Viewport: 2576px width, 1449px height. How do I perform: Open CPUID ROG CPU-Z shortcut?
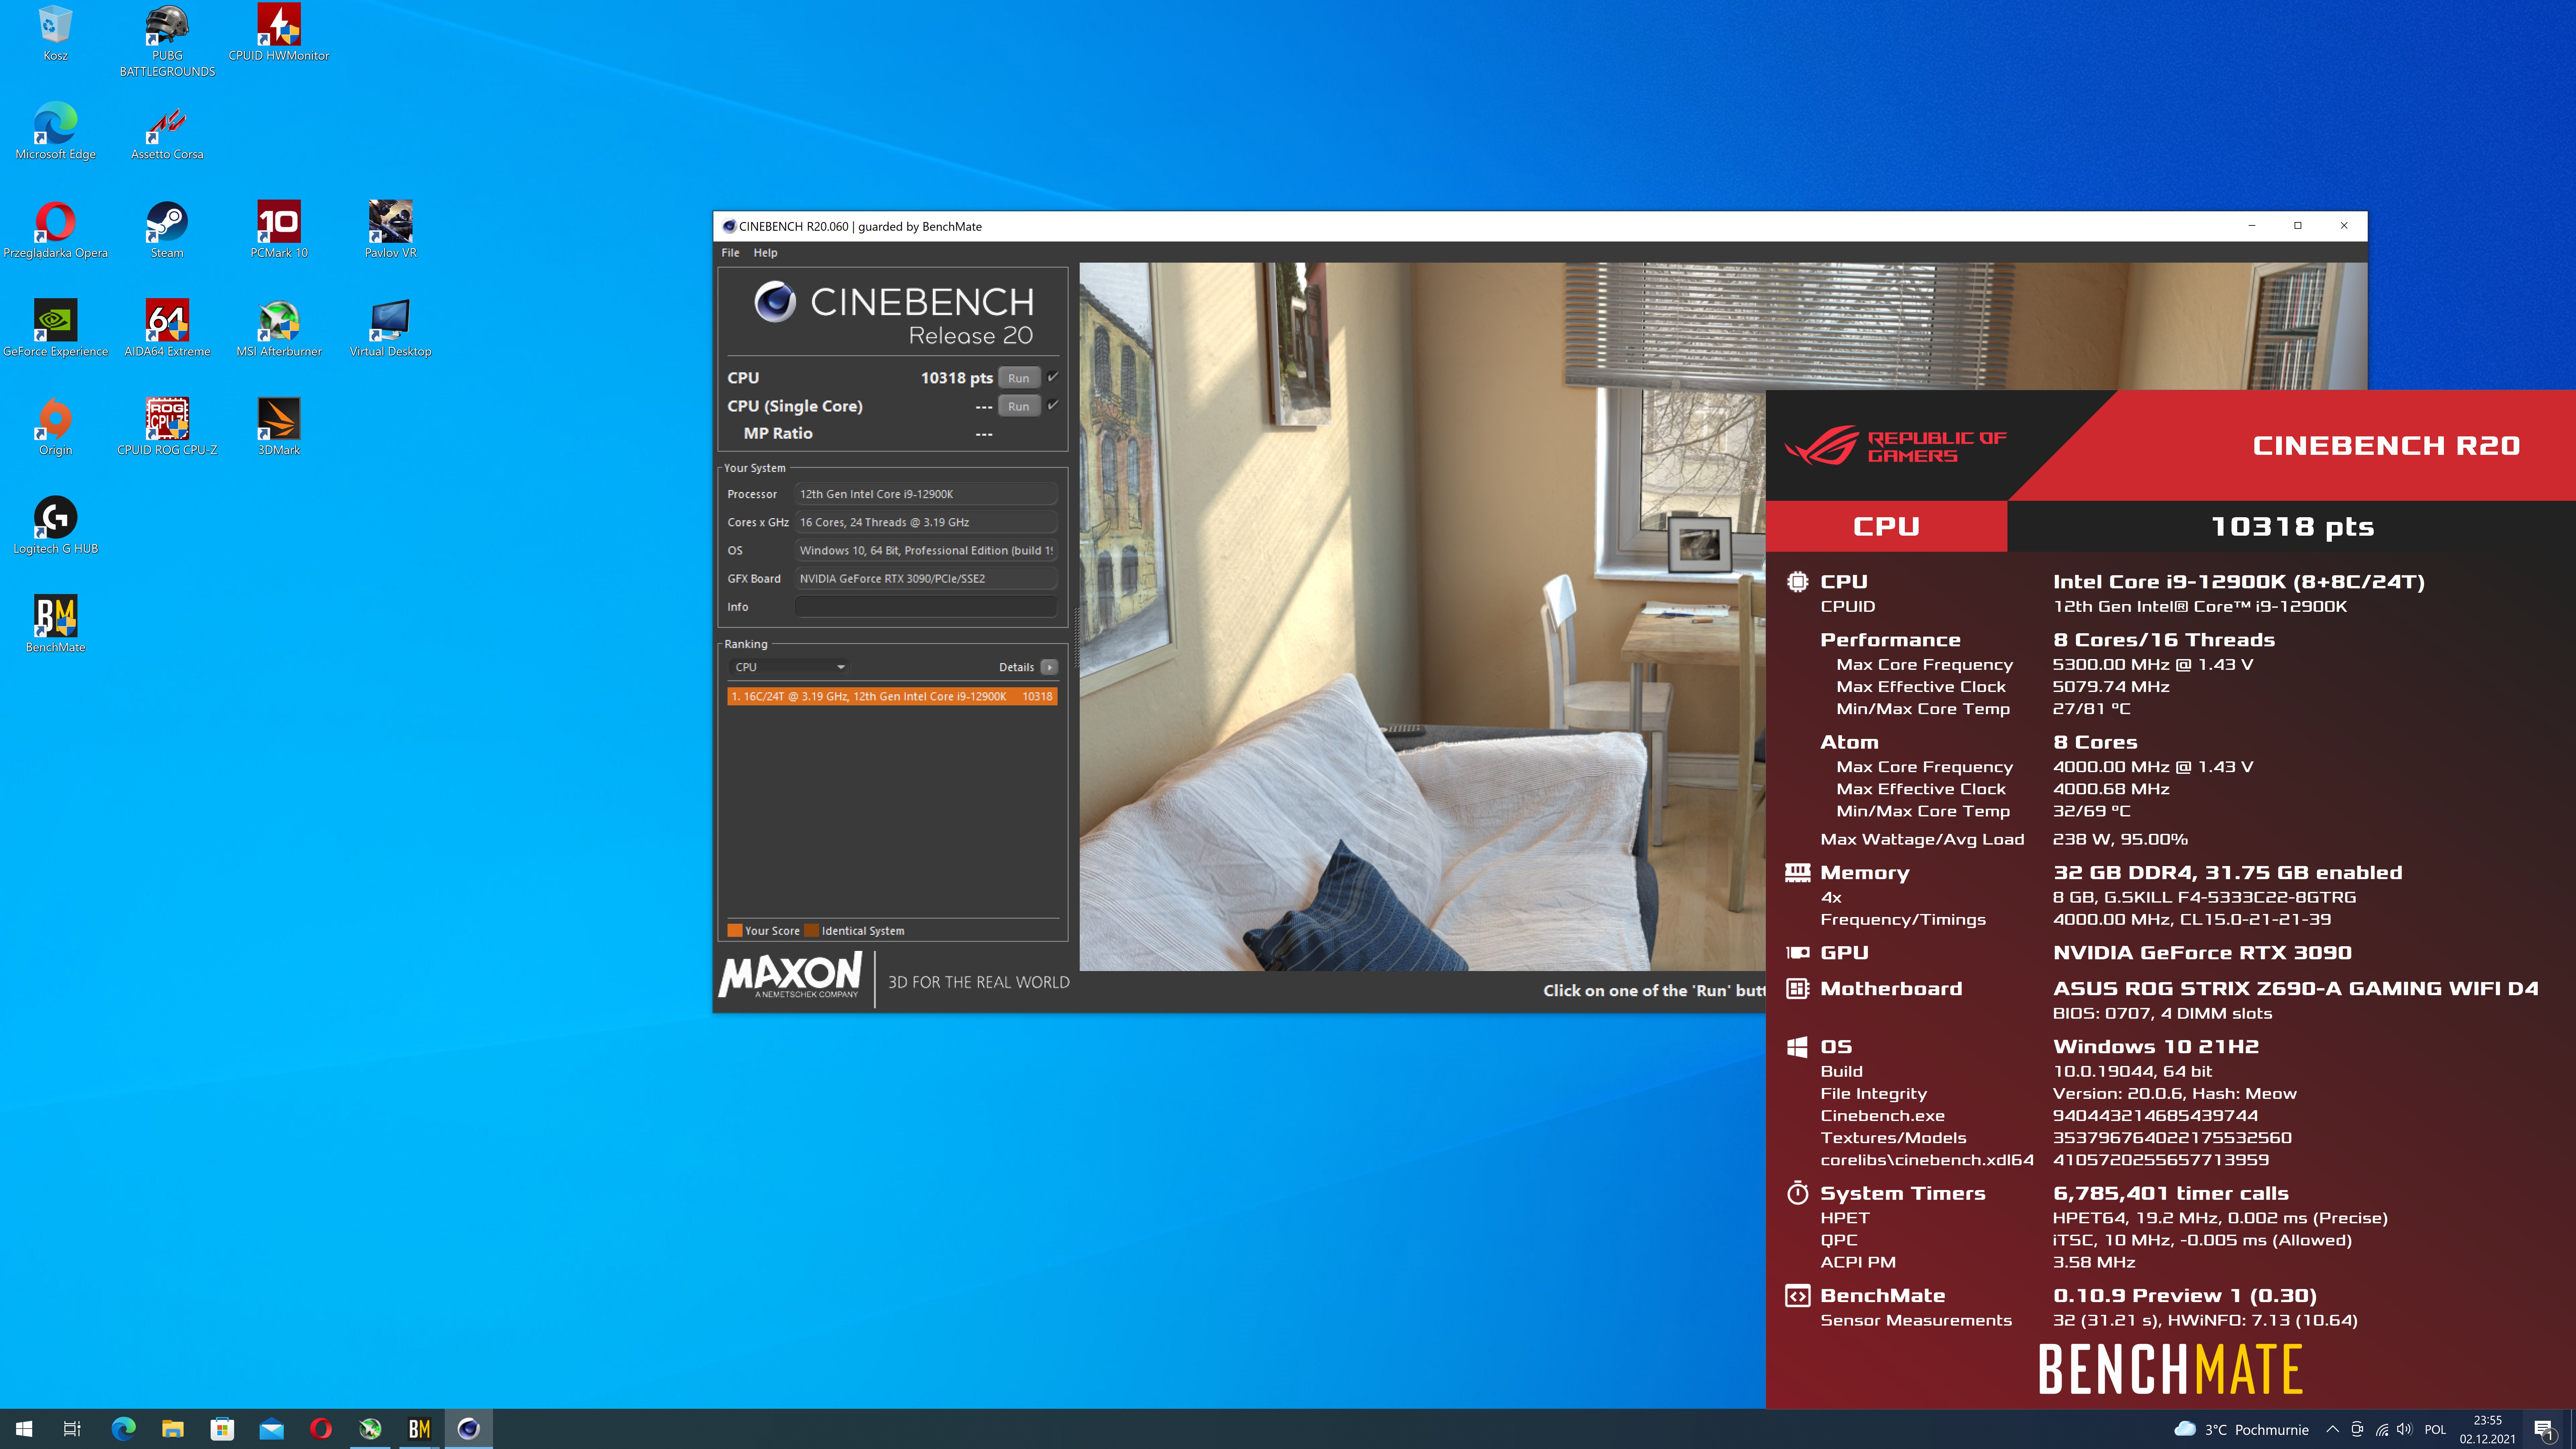point(167,427)
